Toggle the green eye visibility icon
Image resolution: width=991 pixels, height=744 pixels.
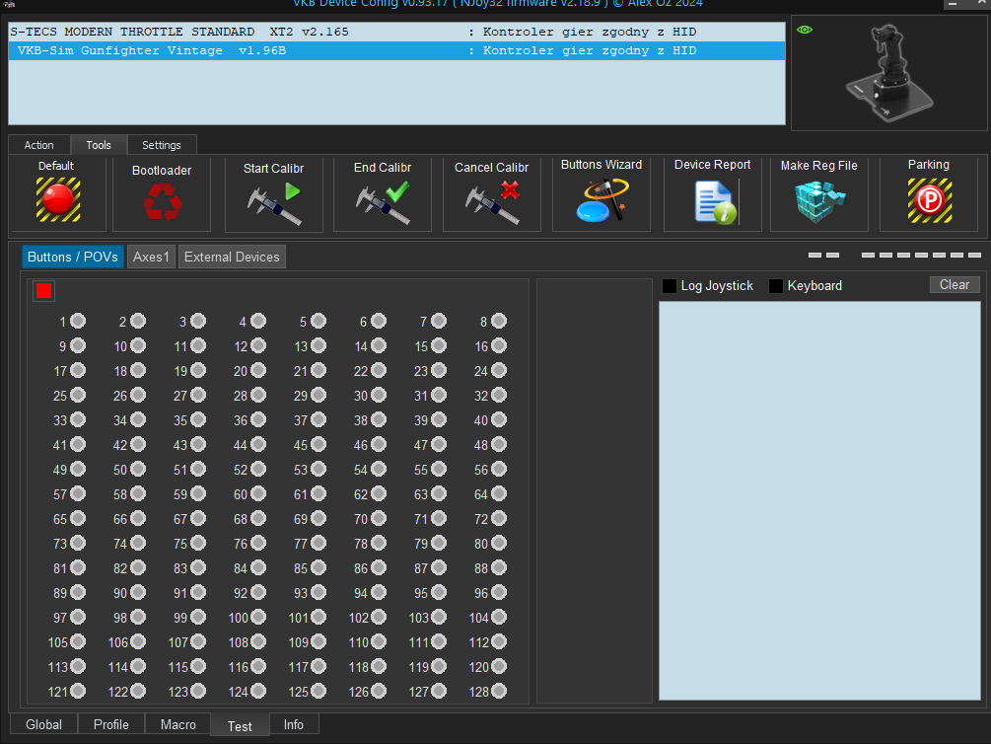click(x=805, y=30)
